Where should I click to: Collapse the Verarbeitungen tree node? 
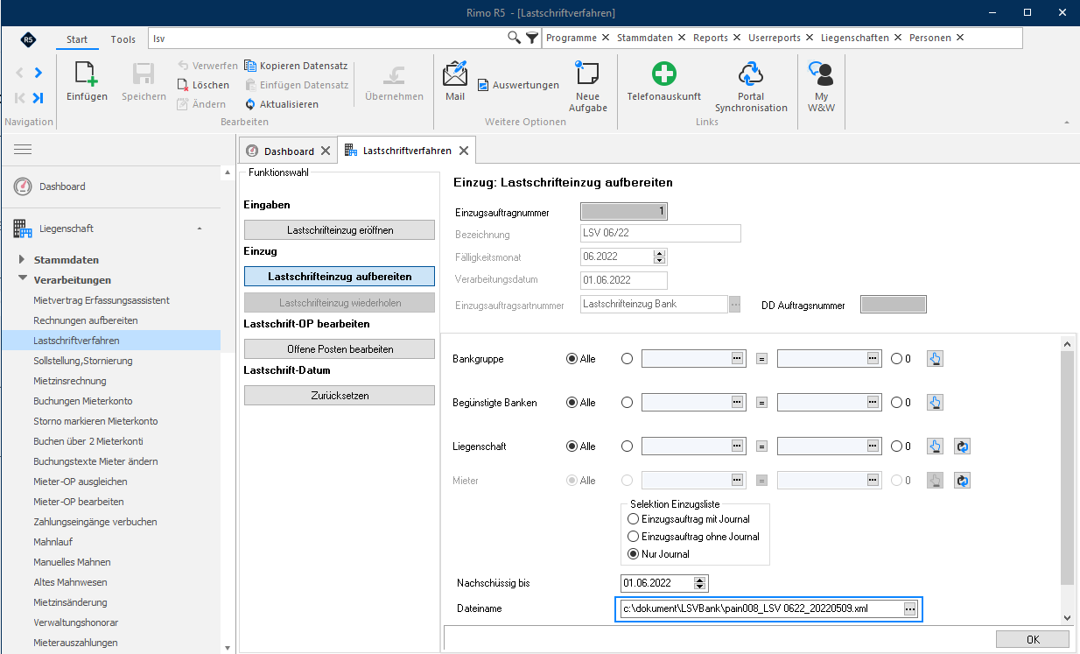(x=22, y=280)
